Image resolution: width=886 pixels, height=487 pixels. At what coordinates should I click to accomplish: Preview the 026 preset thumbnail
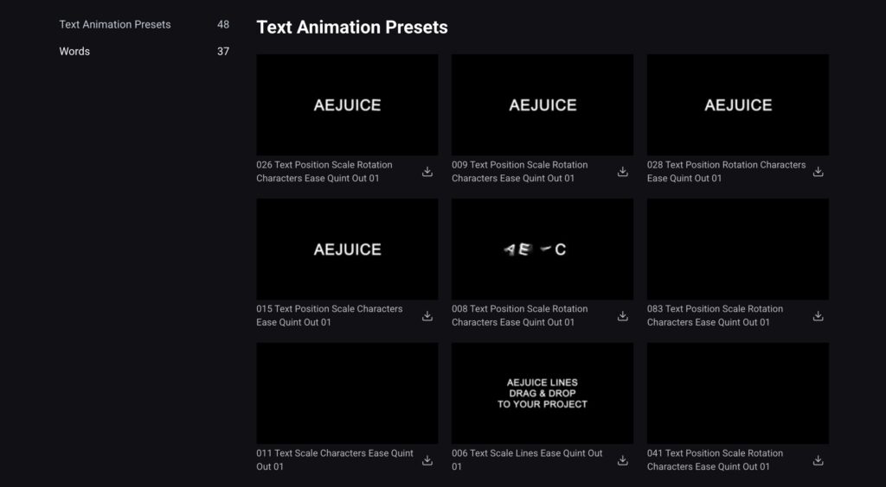[x=347, y=104]
